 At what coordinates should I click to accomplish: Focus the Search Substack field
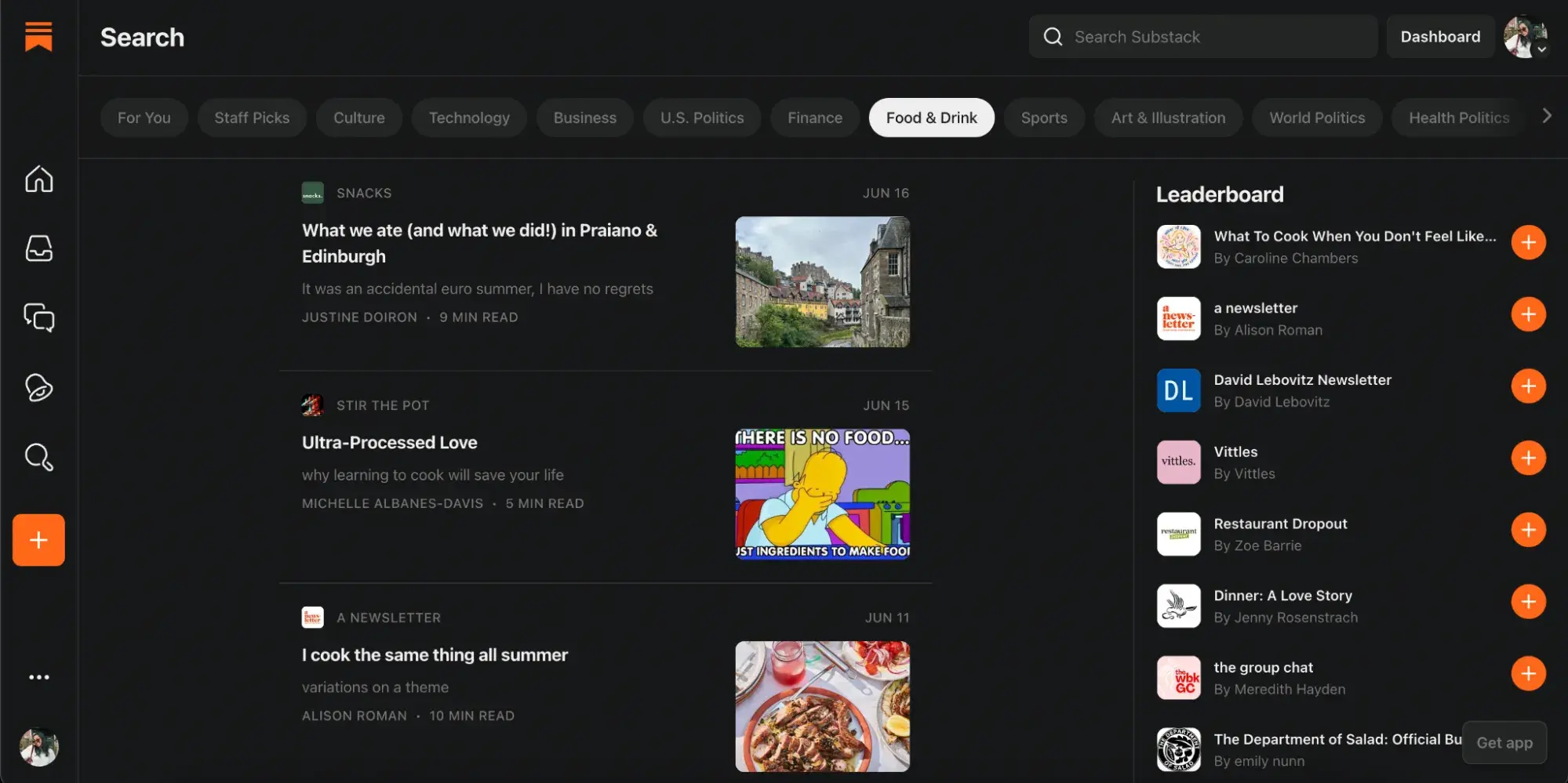pos(1203,37)
